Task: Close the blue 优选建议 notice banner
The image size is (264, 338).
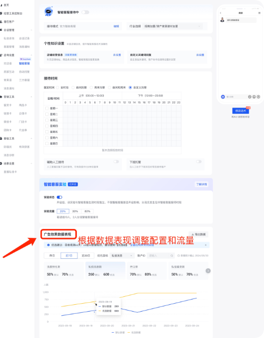Action: tap(206, 245)
